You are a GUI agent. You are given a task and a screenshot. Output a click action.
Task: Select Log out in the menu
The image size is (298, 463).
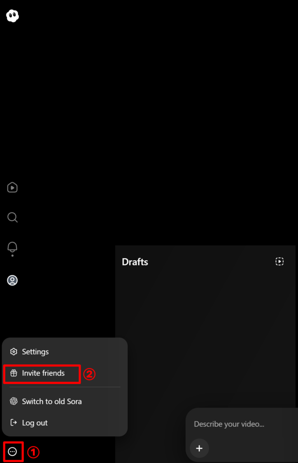click(65, 423)
